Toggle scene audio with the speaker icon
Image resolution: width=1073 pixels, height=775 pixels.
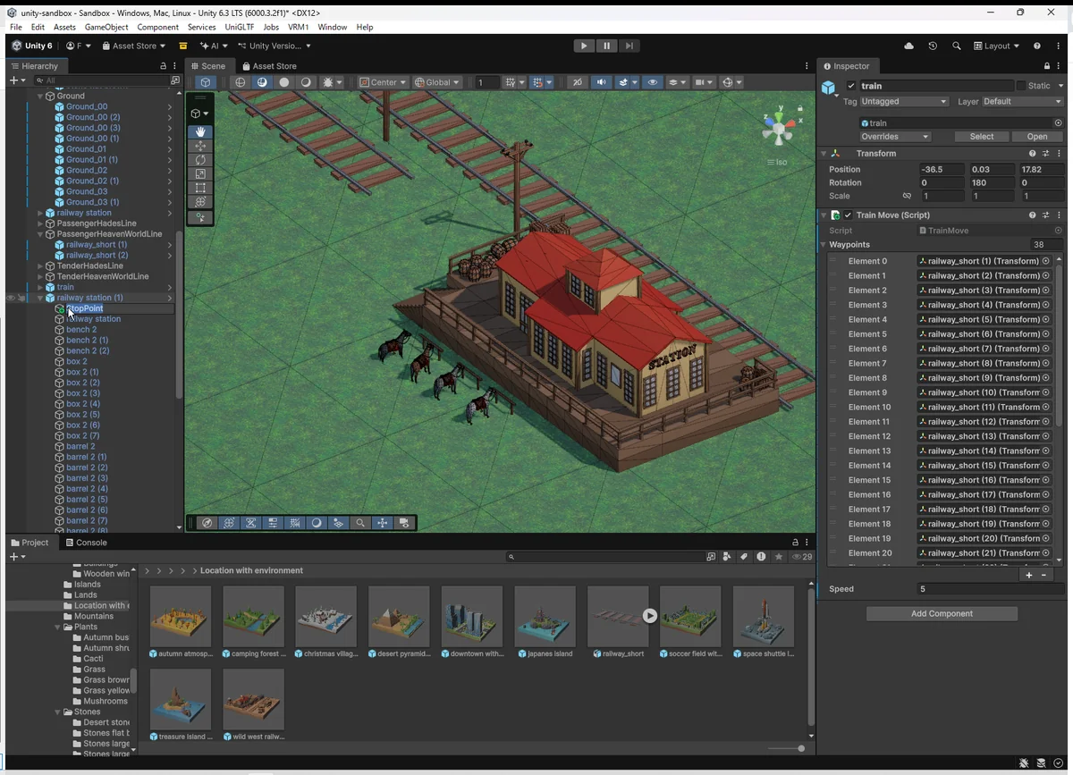click(x=601, y=82)
